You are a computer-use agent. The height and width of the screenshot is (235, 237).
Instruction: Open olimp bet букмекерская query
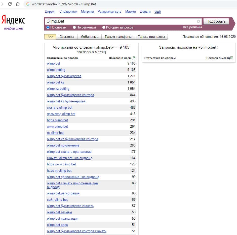tap(64, 76)
